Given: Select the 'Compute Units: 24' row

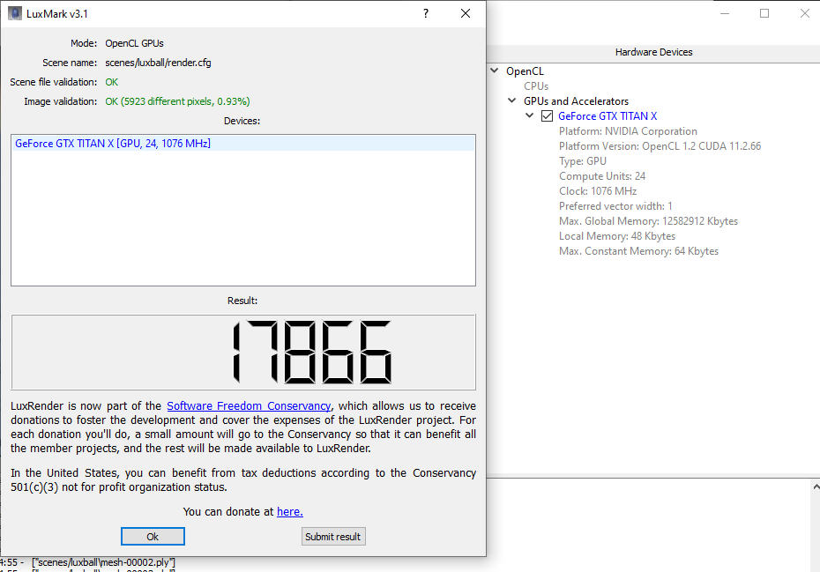Looking at the screenshot, I should click(602, 176).
